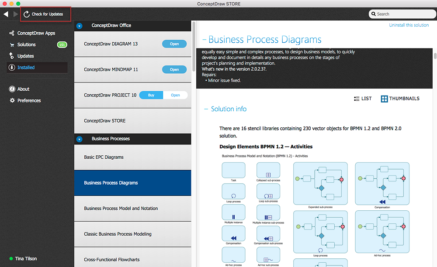Click the search magnifier icon

(374, 14)
